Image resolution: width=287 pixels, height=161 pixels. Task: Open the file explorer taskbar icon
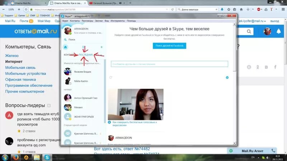[x=37, y=157]
